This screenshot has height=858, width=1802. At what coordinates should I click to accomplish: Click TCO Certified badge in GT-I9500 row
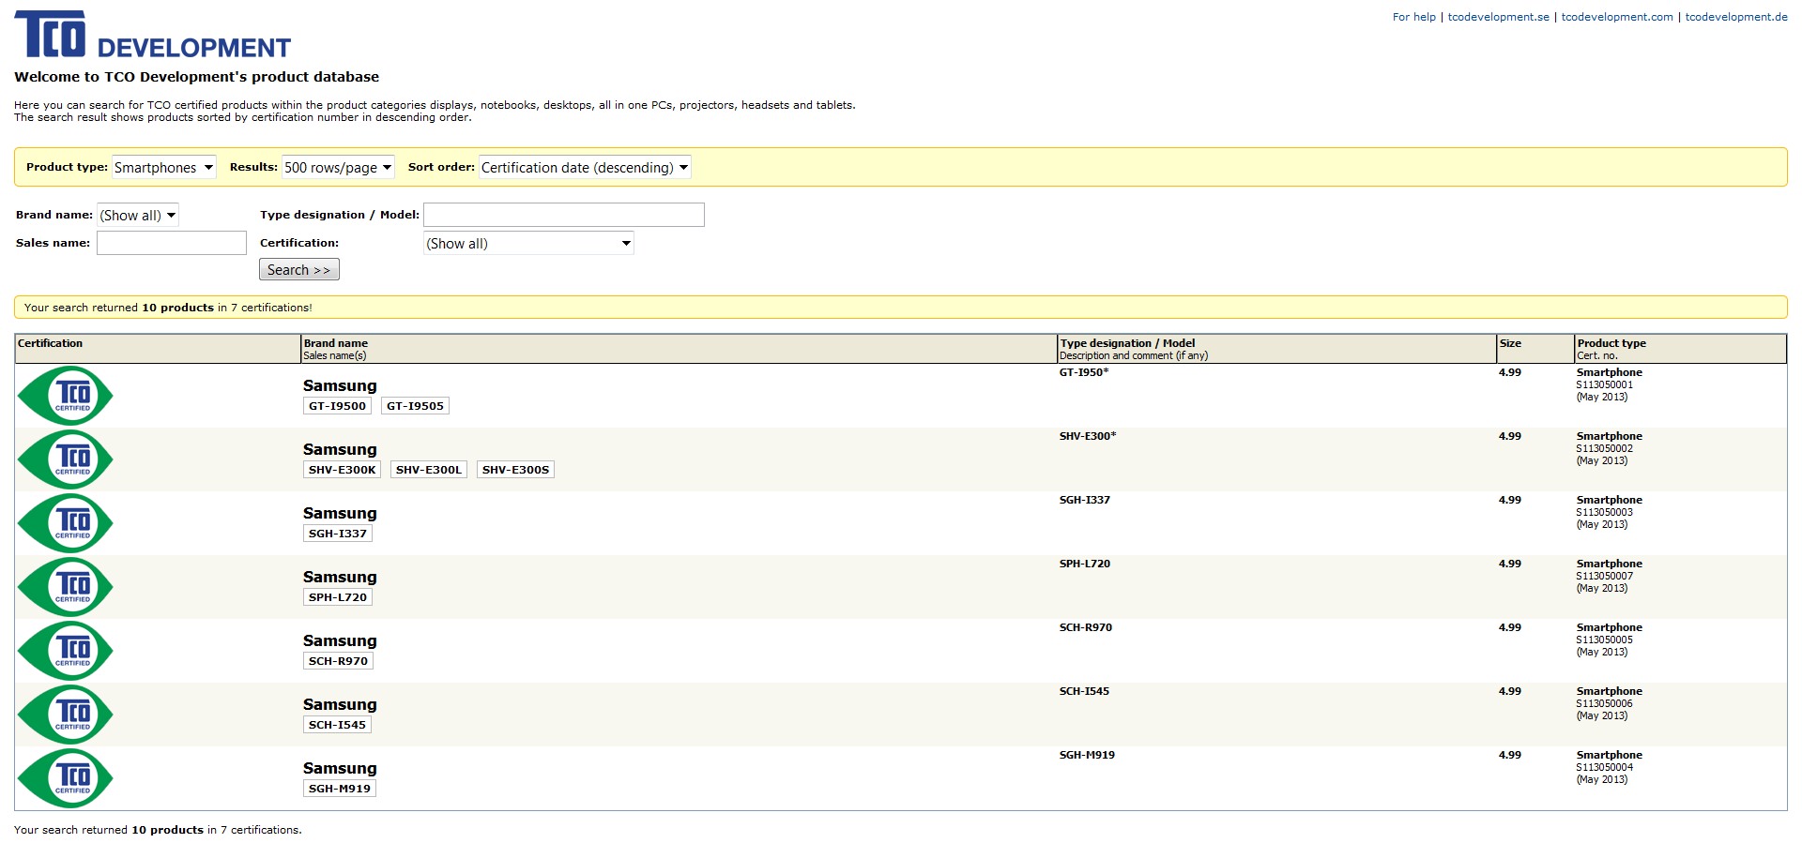pos(66,396)
